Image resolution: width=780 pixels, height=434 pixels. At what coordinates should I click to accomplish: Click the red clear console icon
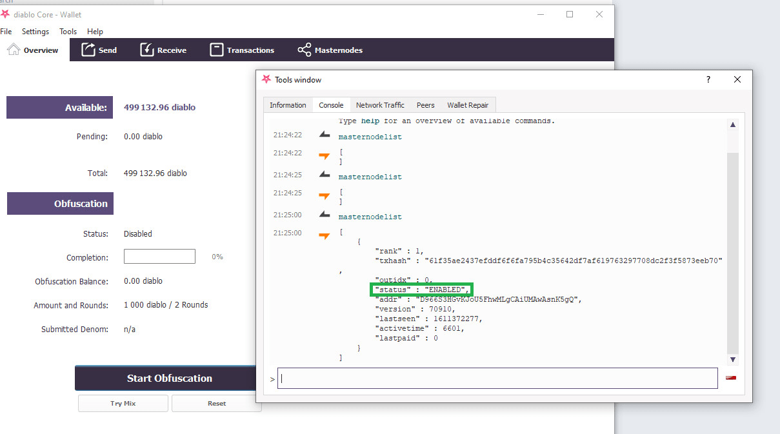(x=731, y=378)
